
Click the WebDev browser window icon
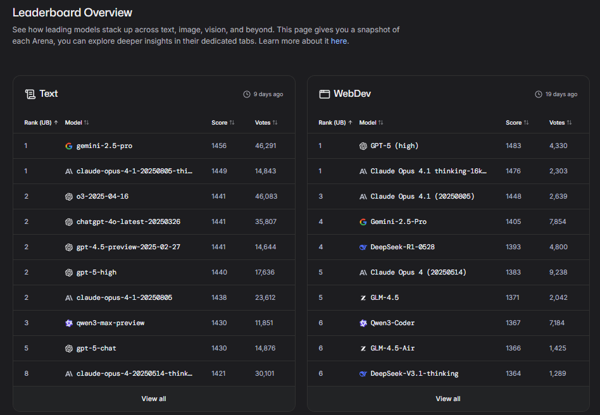[325, 94]
